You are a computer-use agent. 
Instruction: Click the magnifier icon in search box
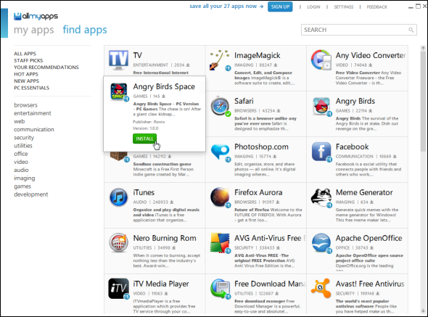pyautogui.click(x=411, y=30)
